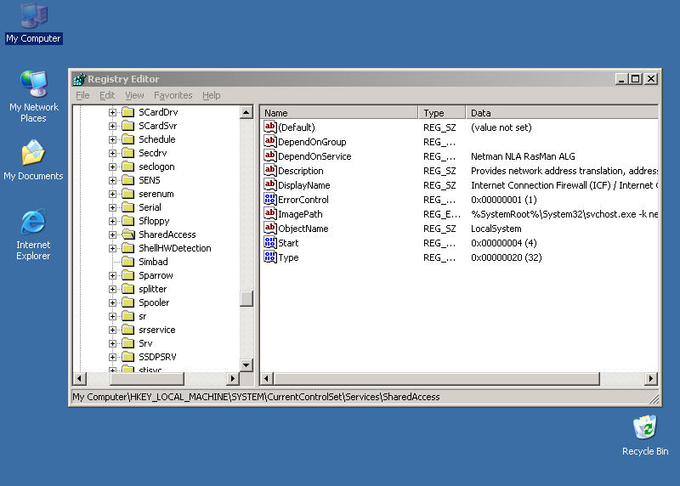The height and width of the screenshot is (486, 680).
Task: Click the ErrorControl DWORD value icon
Action: (269, 200)
